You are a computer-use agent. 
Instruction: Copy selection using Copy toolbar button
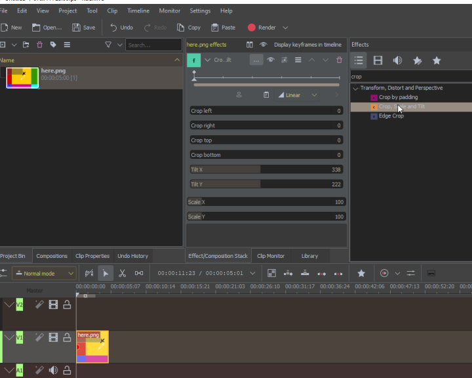(x=189, y=28)
